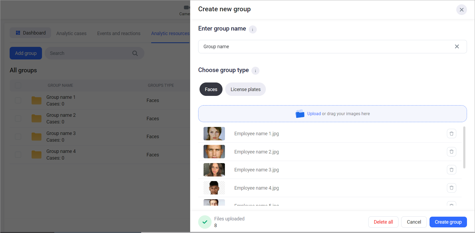475x233 pixels.
Task: Click the Cancel button
Action: click(414, 222)
